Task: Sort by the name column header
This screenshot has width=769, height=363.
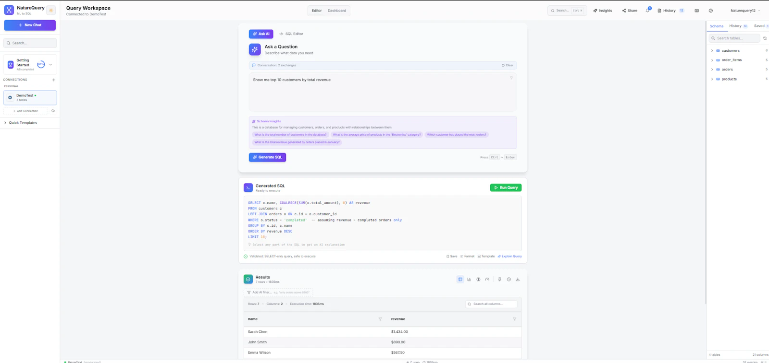Action: click(x=253, y=319)
